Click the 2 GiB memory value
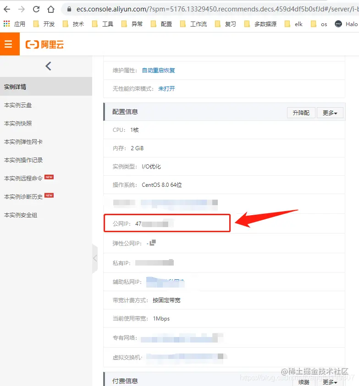359x386 pixels. coord(137,148)
